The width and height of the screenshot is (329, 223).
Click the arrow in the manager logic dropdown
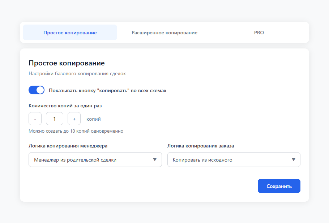pos(155,160)
